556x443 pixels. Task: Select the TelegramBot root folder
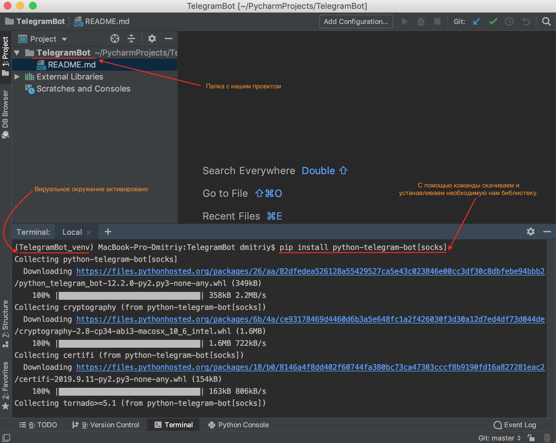63,53
